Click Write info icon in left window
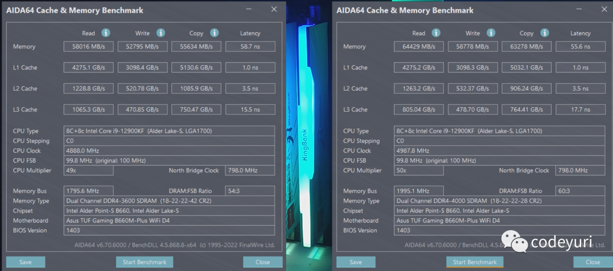The height and width of the screenshot is (271, 613). [161, 33]
